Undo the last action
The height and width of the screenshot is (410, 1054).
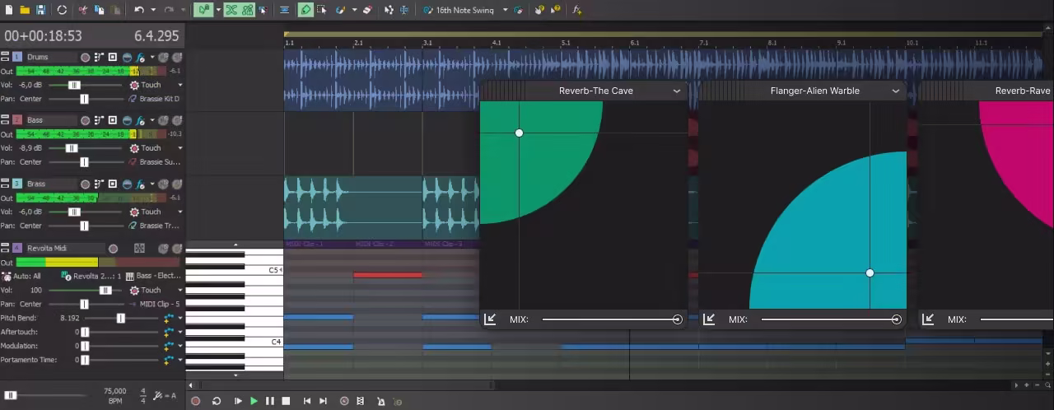tap(139, 10)
